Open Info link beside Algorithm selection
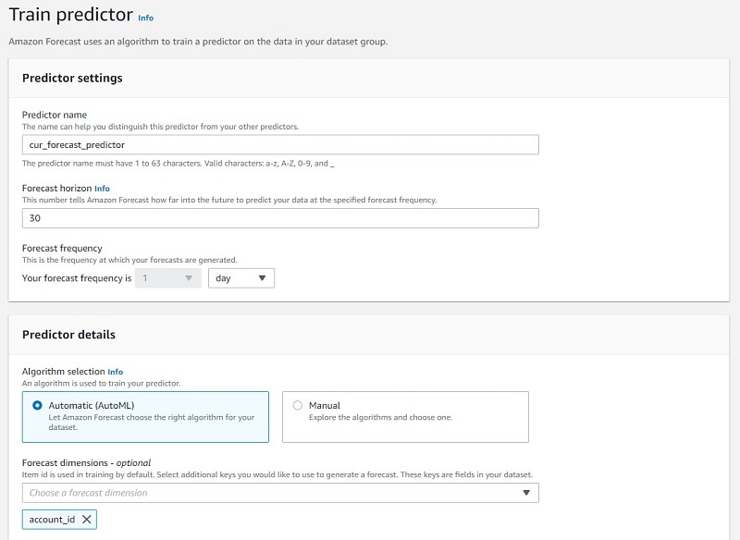Screen dimensions: 740x540 115,372
